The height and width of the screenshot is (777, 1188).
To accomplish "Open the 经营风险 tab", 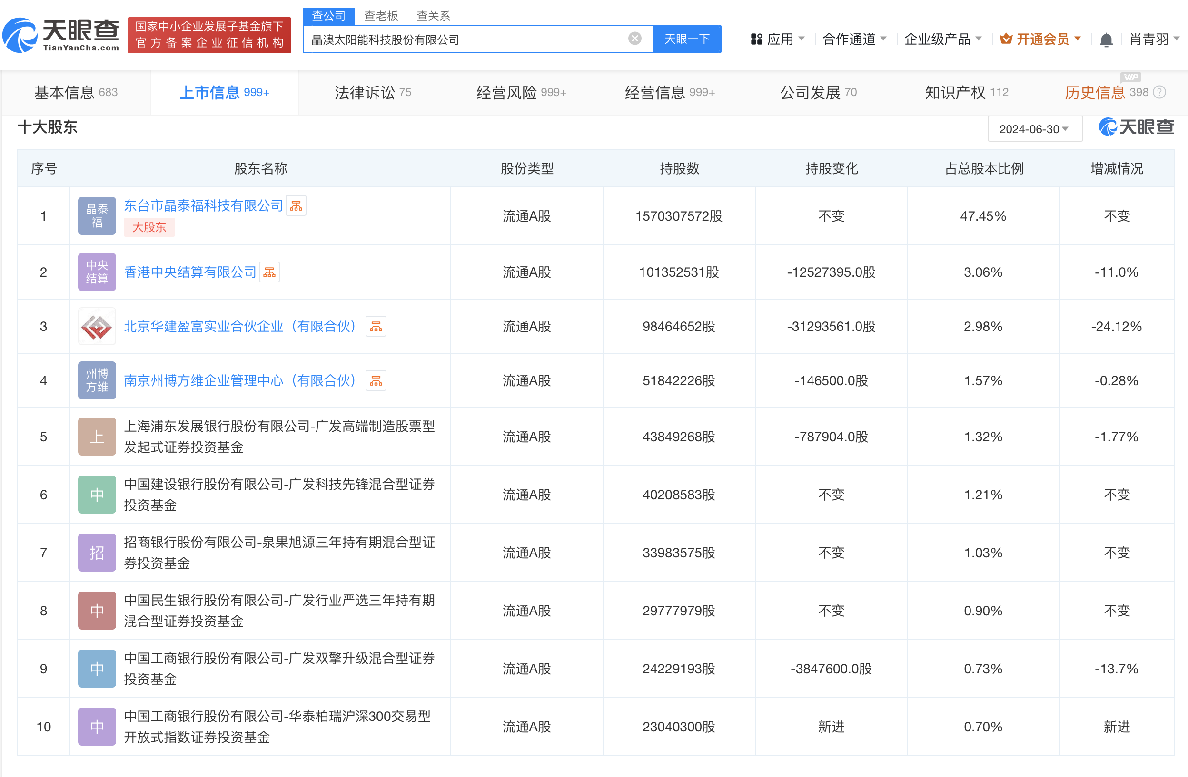I will tap(521, 93).
